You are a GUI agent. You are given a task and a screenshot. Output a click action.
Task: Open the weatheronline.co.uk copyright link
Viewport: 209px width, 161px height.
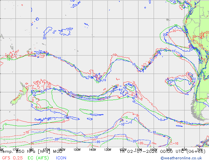(x=181, y=158)
